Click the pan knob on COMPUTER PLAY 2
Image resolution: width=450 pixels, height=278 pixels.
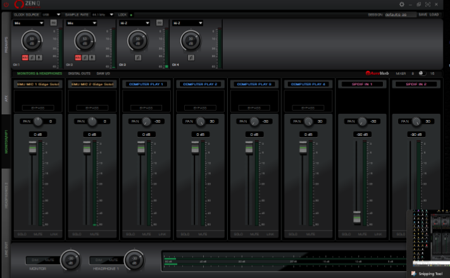(201, 121)
